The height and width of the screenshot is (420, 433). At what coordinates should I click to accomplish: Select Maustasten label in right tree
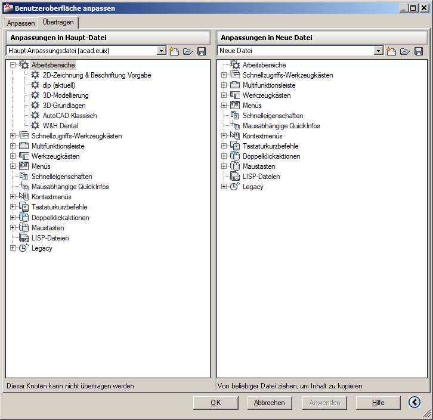click(259, 166)
